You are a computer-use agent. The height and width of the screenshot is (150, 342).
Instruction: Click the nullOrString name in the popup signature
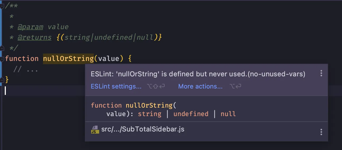(149, 105)
